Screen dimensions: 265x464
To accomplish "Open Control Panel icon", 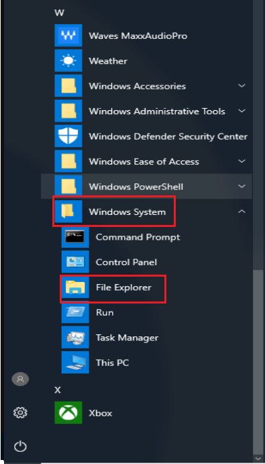I will [x=75, y=262].
